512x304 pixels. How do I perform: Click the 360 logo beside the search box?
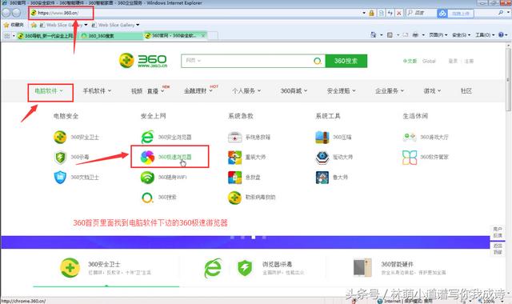143,61
